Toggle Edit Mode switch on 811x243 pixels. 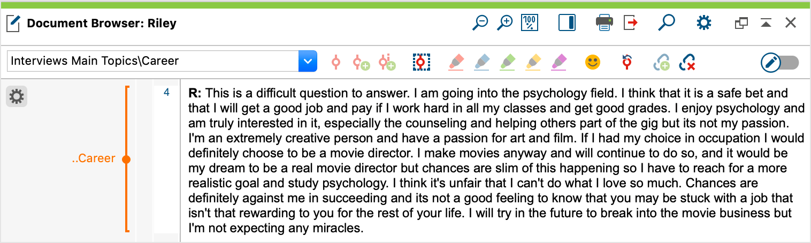pos(780,63)
